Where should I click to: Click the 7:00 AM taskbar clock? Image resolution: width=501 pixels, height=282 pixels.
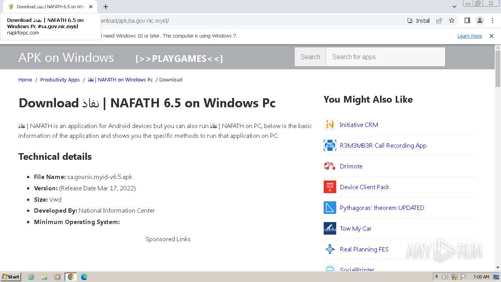(481, 277)
